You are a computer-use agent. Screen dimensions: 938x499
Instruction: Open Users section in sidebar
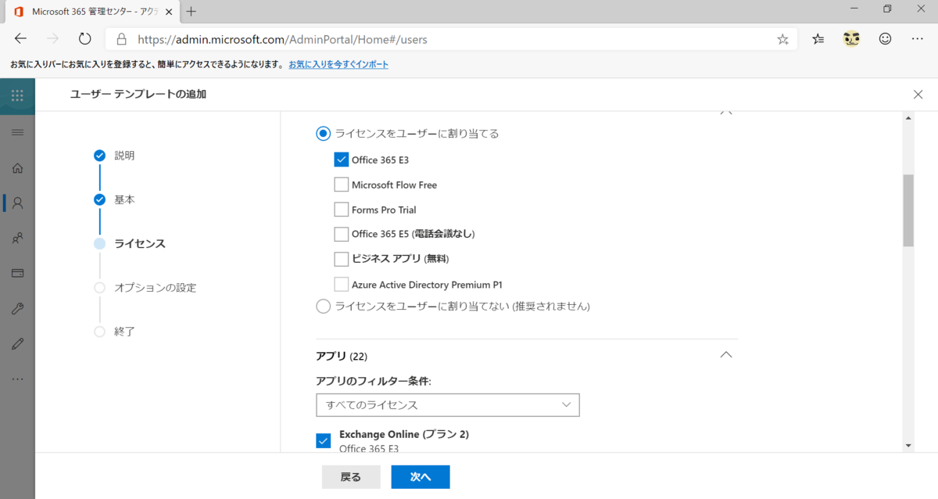tap(17, 203)
